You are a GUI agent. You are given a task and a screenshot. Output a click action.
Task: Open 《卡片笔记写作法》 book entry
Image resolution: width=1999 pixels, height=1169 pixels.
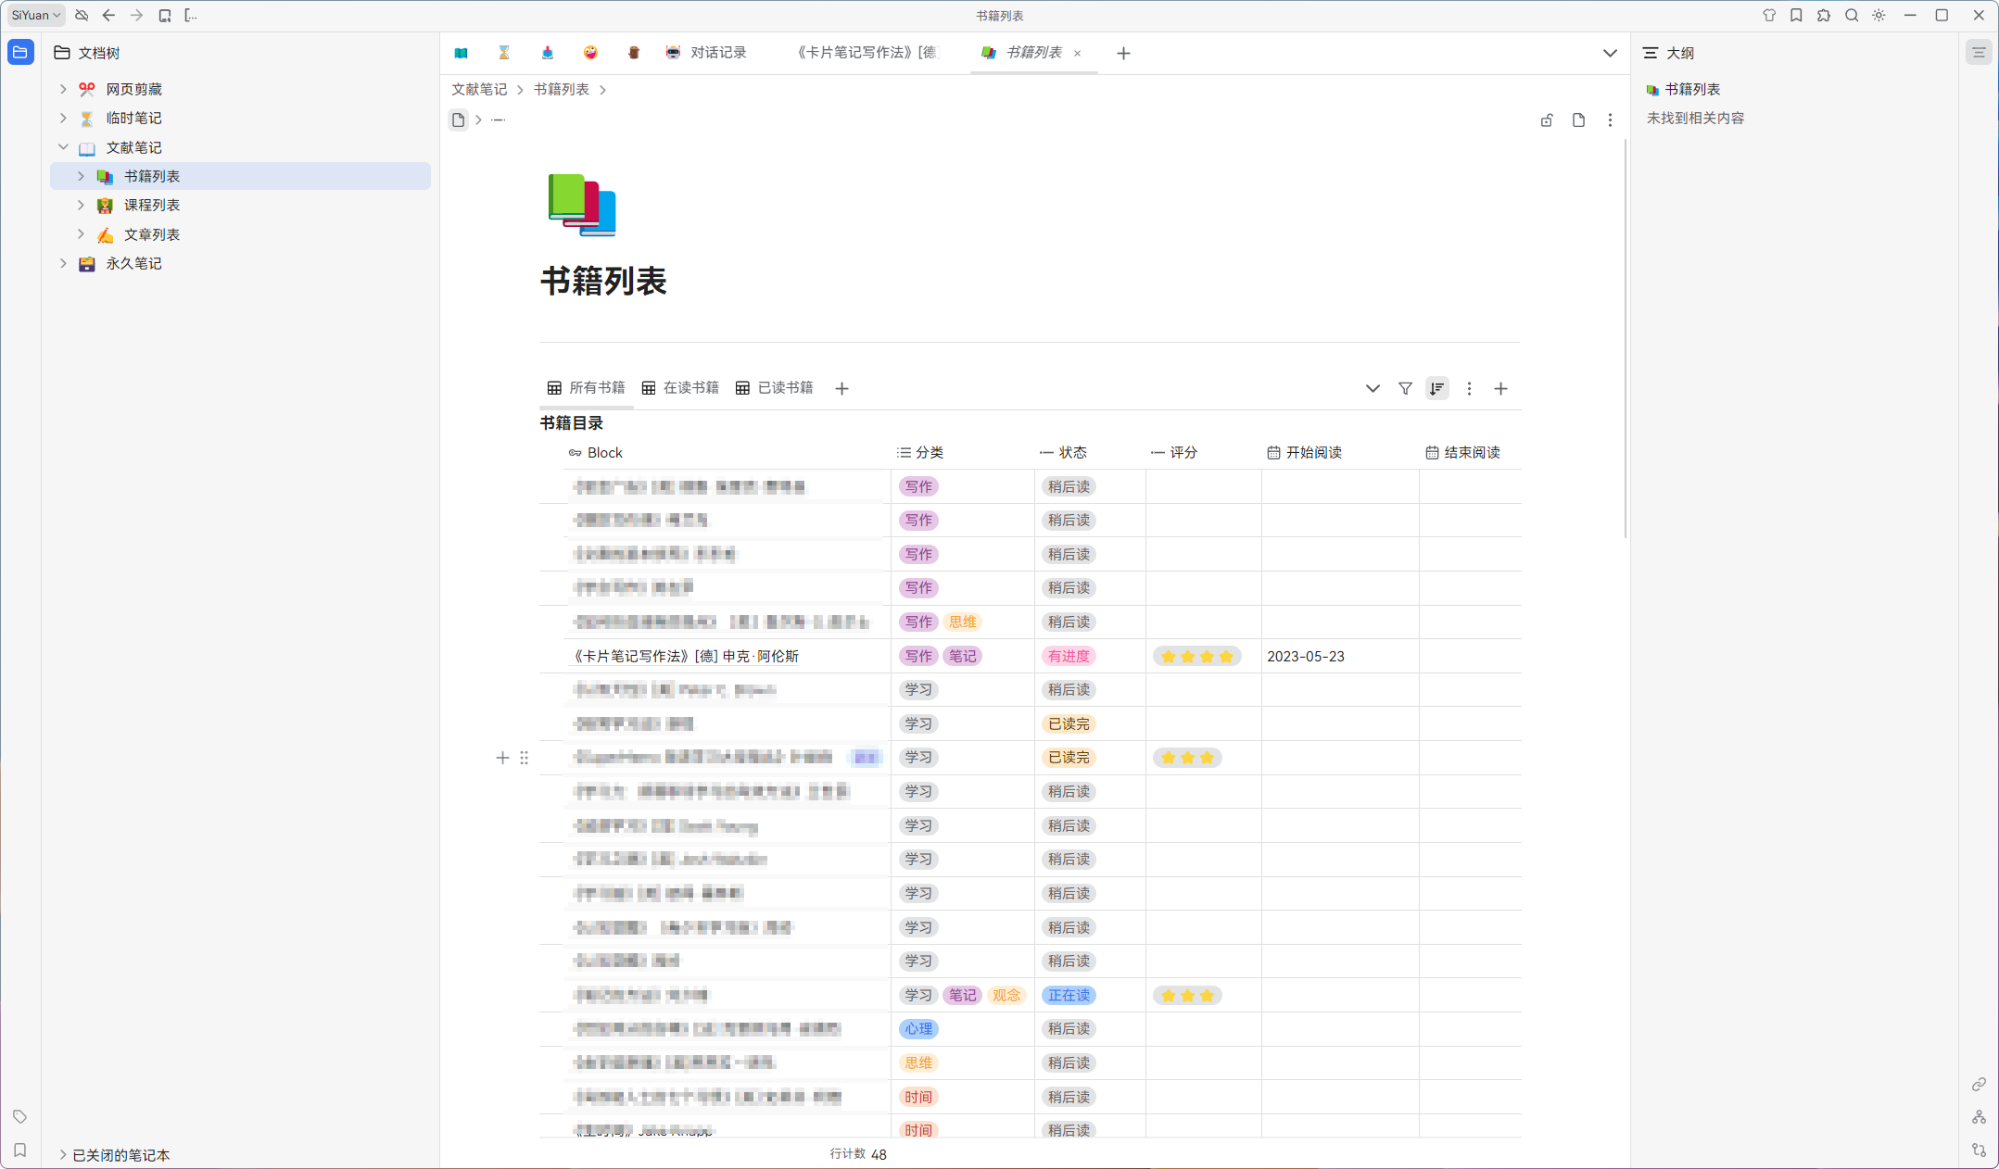coord(686,657)
